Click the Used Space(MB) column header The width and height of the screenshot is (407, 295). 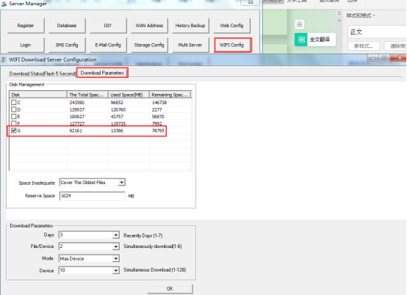(x=129, y=95)
